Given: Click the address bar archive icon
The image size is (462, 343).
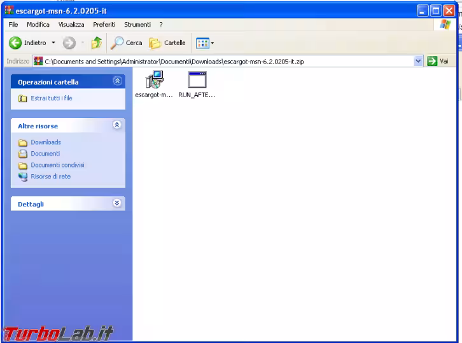Looking at the screenshot, I should 38,61.
